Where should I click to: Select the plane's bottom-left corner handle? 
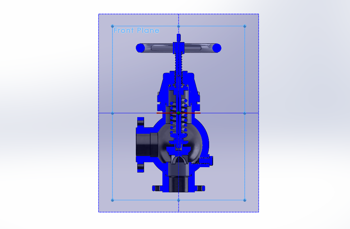click(112, 200)
